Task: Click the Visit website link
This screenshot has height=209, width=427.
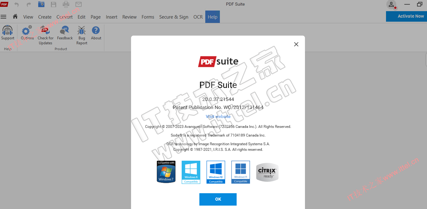Action: click(218, 116)
